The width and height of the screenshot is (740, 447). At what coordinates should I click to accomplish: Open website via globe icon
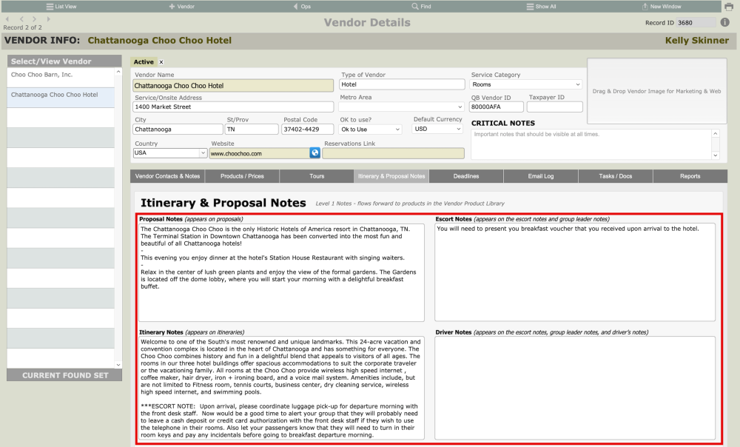tap(314, 153)
